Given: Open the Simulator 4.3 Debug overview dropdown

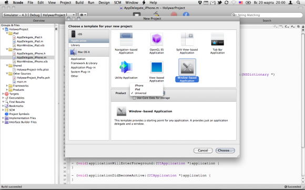Looking at the screenshot, I should (x=39, y=15).
